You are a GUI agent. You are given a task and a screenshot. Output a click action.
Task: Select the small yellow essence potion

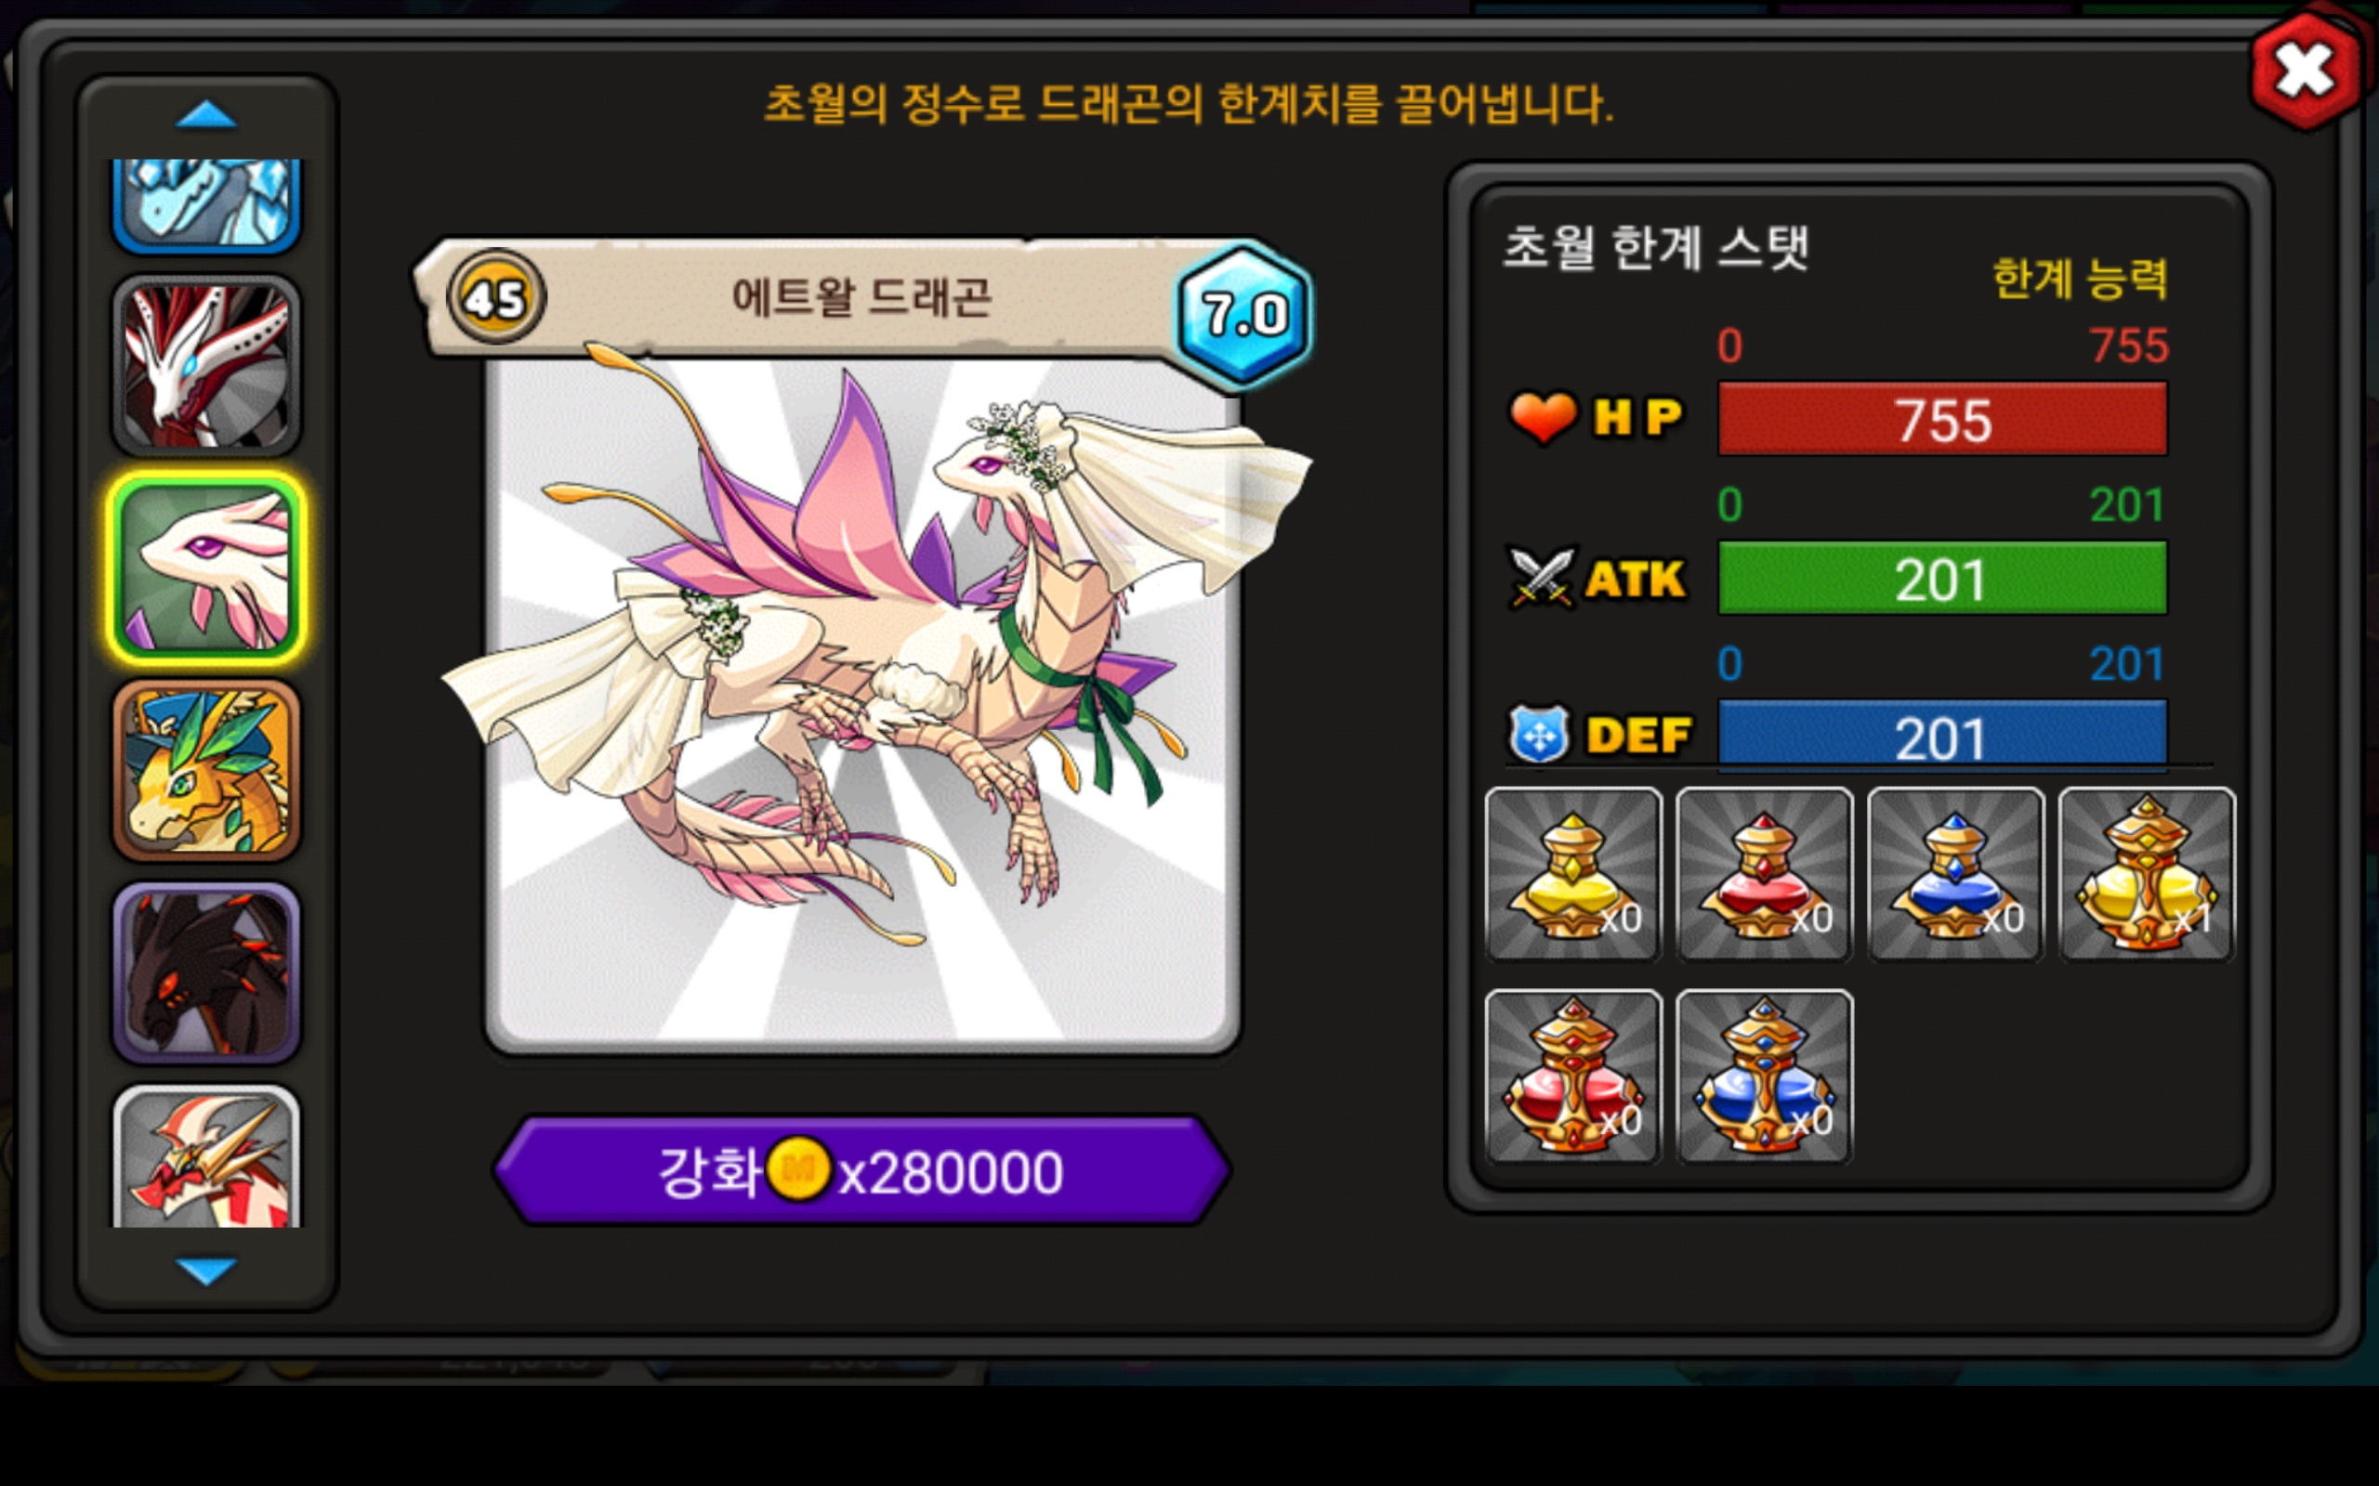click(x=1573, y=874)
